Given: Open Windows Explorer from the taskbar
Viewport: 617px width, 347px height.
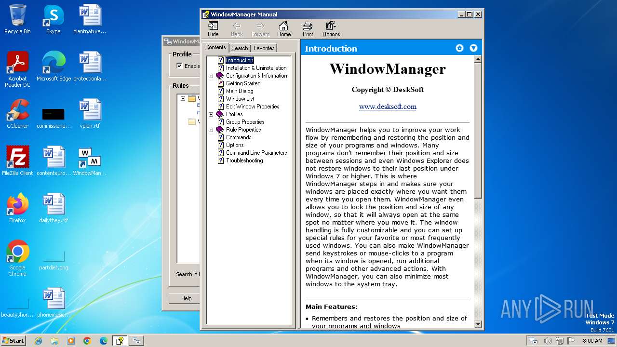Looking at the screenshot, I should click(x=54, y=341).
